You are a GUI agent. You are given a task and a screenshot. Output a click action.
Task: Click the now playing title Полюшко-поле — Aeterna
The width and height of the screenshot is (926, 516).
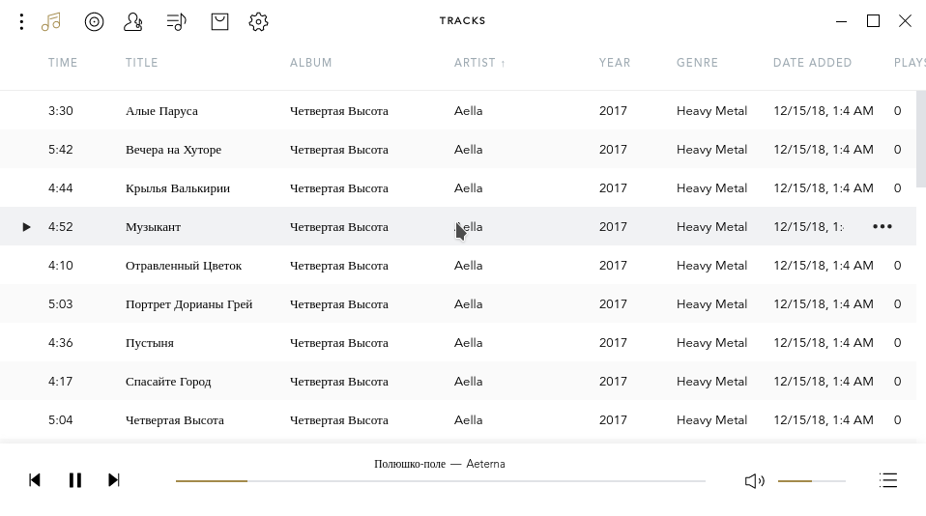coord(440,464)
